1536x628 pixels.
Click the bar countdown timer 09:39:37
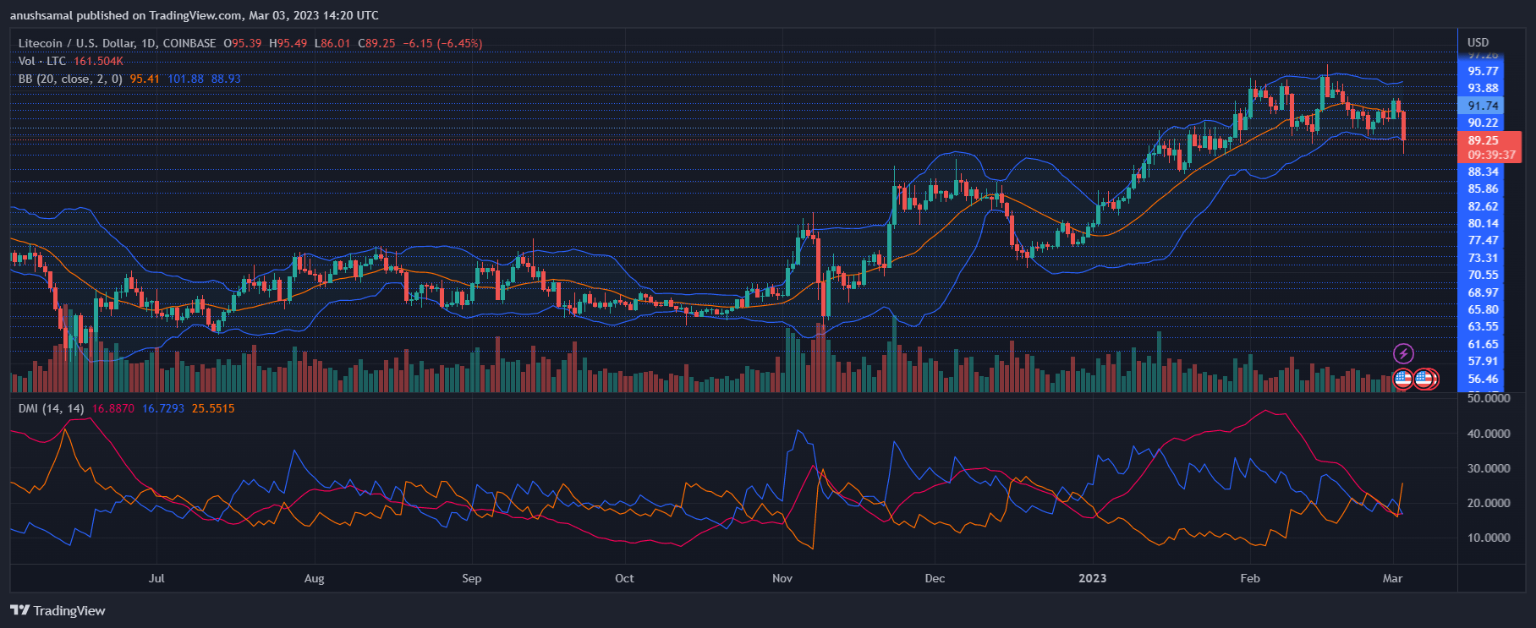click(x=1491, y=155)
